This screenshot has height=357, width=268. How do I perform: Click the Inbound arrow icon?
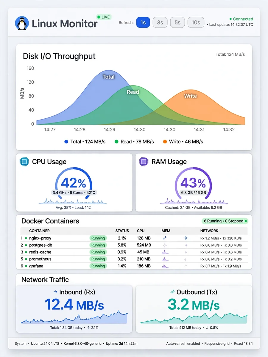pyautogui.click(x=55, y=292)
